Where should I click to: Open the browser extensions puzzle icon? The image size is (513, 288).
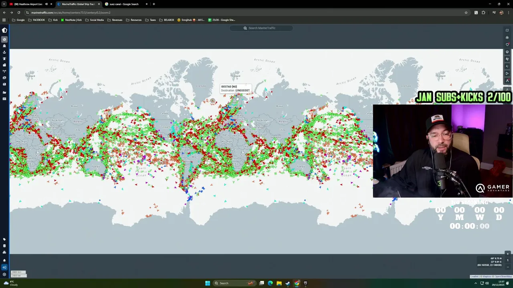coord(483,12)
